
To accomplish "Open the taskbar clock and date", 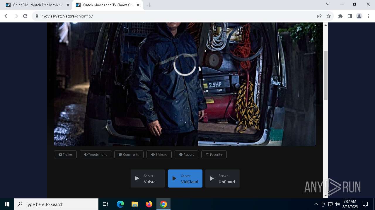I will click(350, 204).
